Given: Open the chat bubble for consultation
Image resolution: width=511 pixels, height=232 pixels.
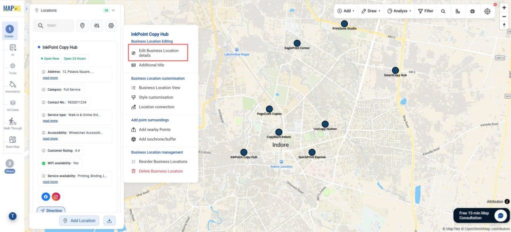Looking at the screenshot, I should [x=500, y=216].
